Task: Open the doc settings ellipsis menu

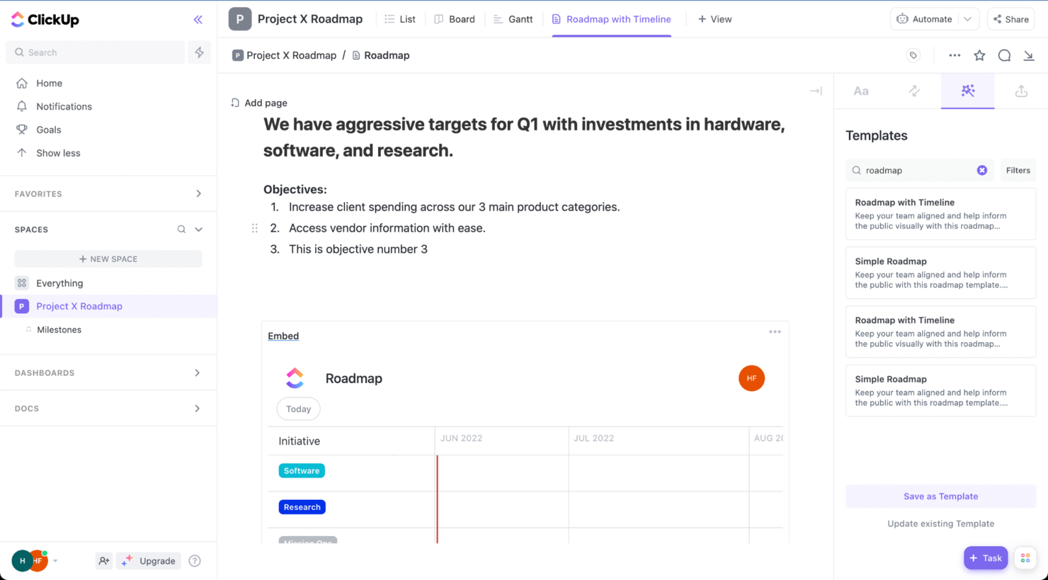Action: click(x=955, y=55)
